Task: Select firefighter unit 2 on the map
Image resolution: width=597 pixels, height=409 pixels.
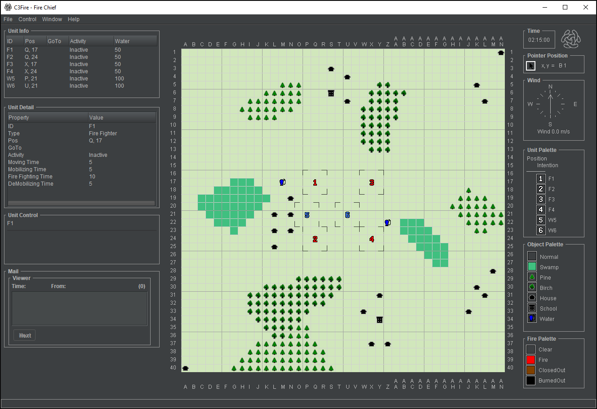Action: point(315,239)
